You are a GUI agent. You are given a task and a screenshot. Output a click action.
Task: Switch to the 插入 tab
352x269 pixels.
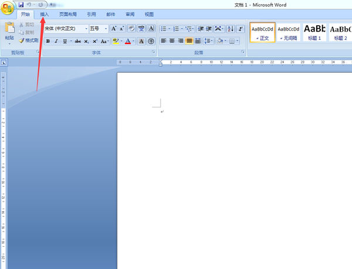tap(44, 14)
